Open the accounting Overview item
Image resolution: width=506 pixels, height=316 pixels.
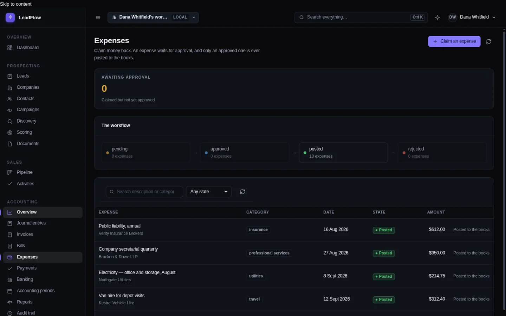[x=43, y=212]
